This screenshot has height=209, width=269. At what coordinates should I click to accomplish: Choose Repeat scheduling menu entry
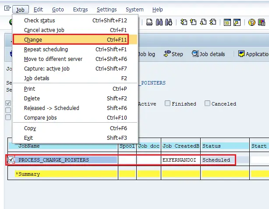coord(75,50)
